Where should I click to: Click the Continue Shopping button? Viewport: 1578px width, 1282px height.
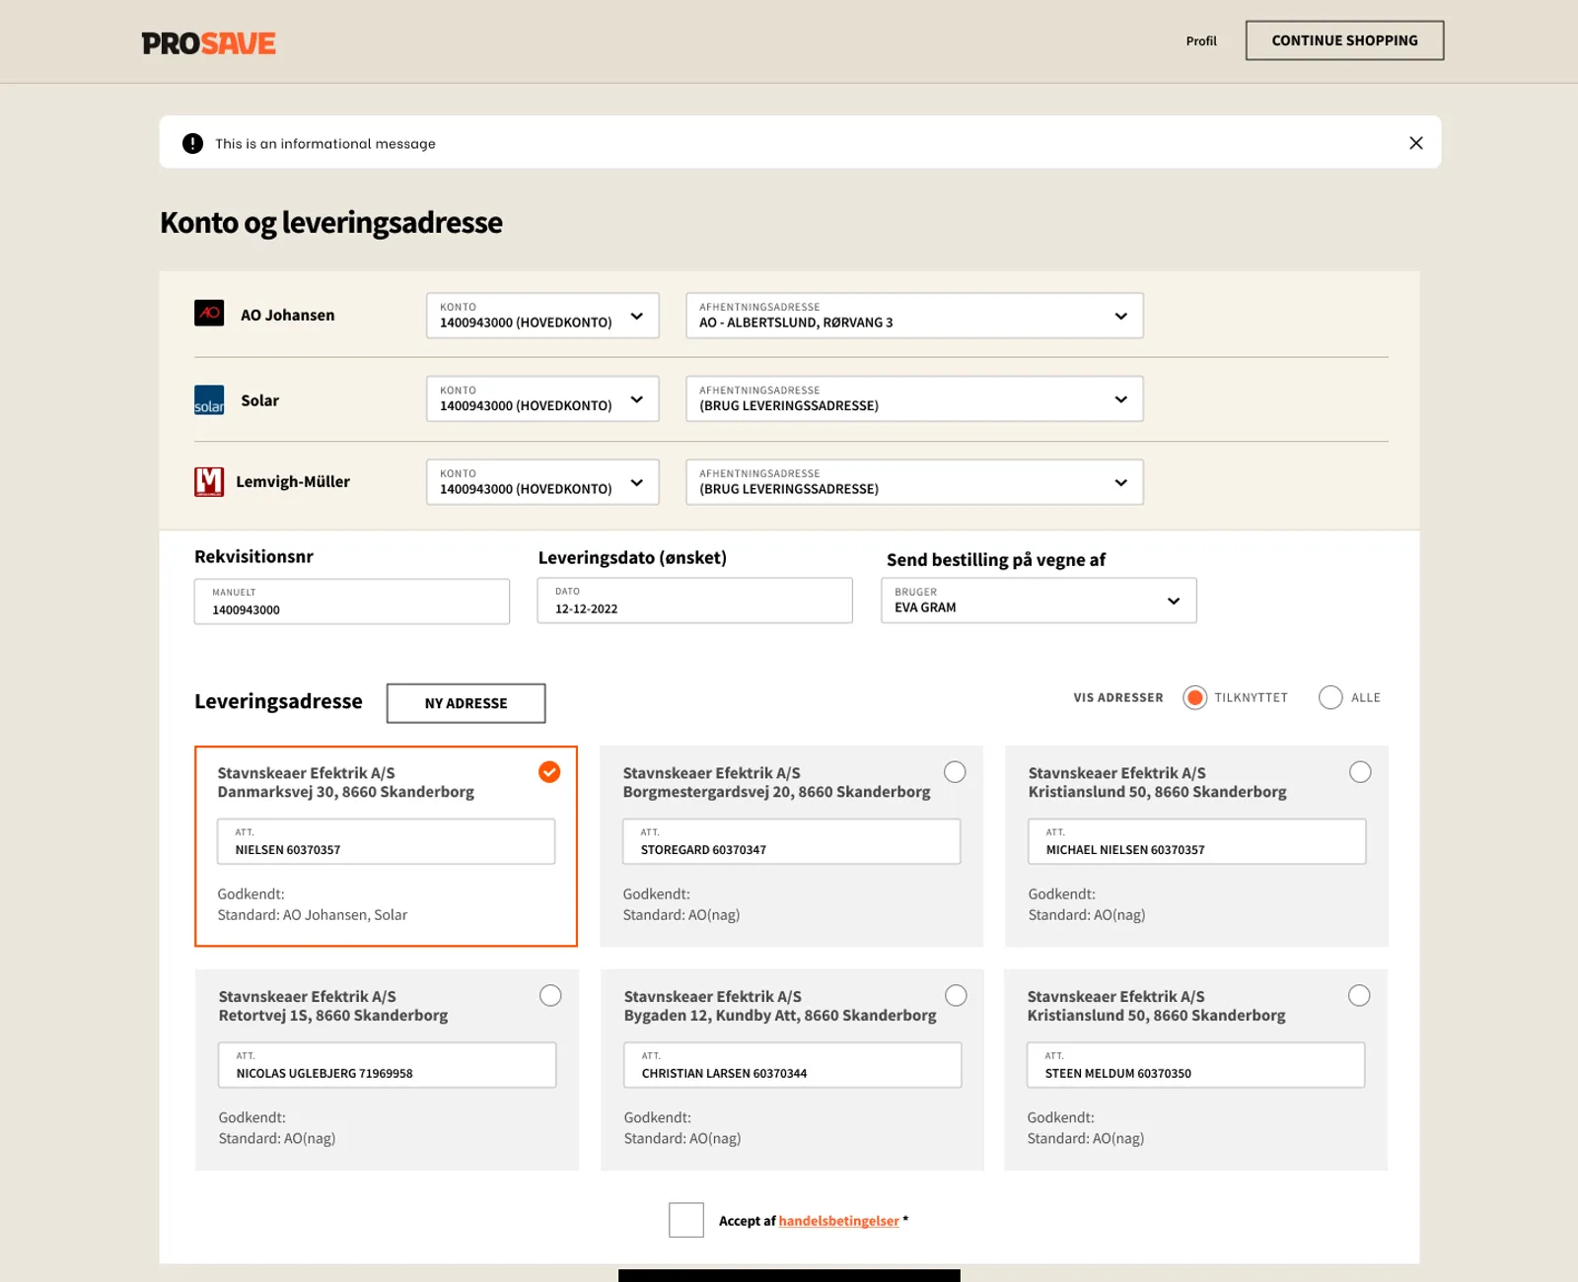pyautogui.click(x=1344, y=40)
